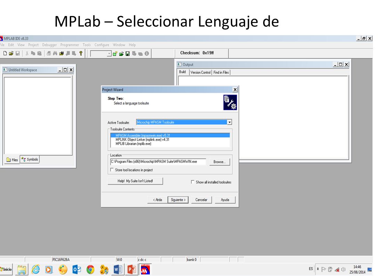Image resolution: width=390 pixels, height=276 pixels.
Task: Open the Debugger menu
Action: 49,45
